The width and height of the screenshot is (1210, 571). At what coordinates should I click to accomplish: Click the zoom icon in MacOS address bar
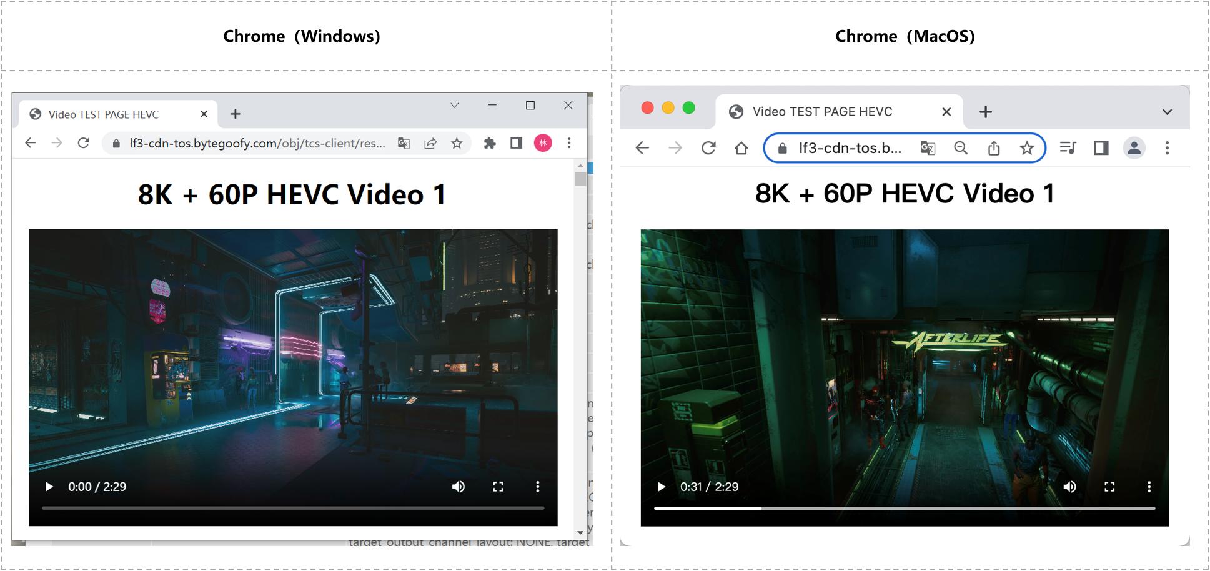(961, 148)
